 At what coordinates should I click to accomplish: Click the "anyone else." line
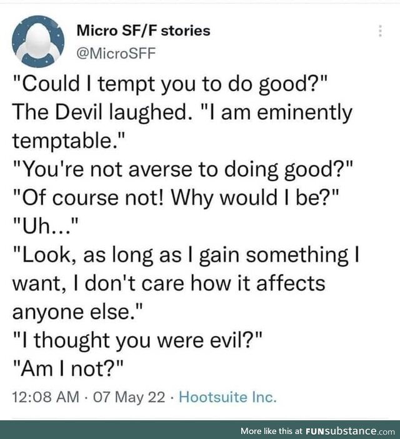point(77,312)
